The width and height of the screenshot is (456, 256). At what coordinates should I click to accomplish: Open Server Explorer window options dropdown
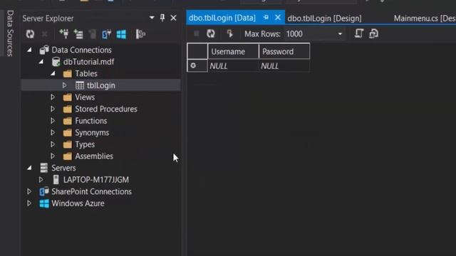[152, 18]
